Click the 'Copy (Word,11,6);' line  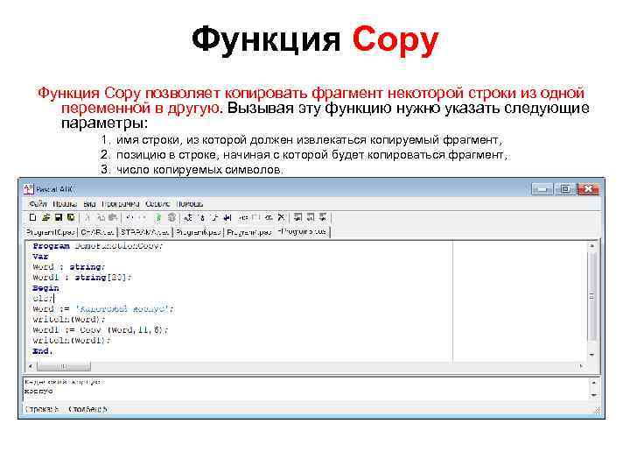coord(101,330)
